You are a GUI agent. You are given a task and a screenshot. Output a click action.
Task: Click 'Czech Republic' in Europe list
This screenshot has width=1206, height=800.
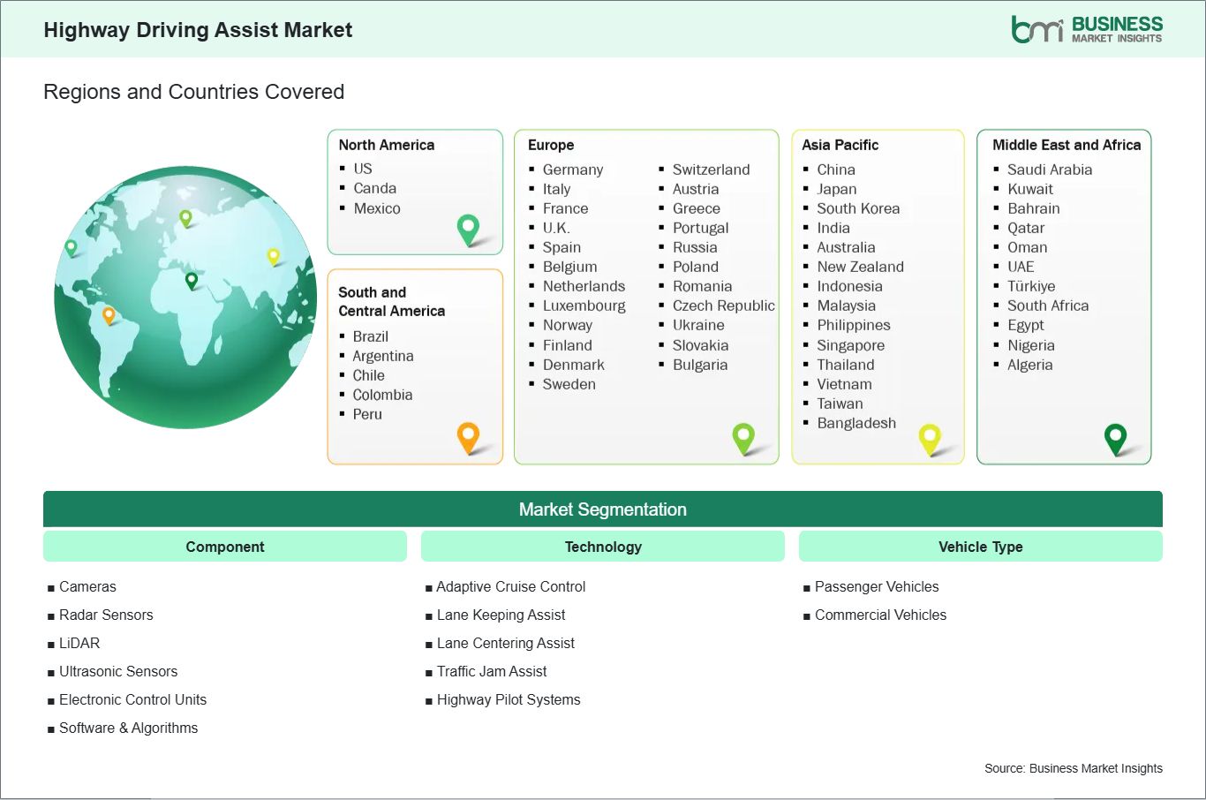point(724,306)
